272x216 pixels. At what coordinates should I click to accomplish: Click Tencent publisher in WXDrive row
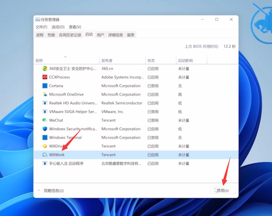point(108,146)
